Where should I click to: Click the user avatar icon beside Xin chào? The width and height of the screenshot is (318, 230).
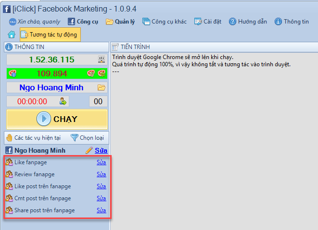click(x=13, y=22)
